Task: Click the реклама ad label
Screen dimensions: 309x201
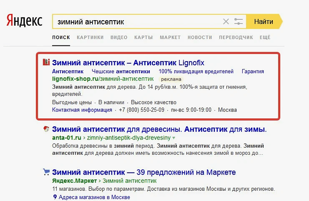Action: pyautogui.click(x=171, y=79)
